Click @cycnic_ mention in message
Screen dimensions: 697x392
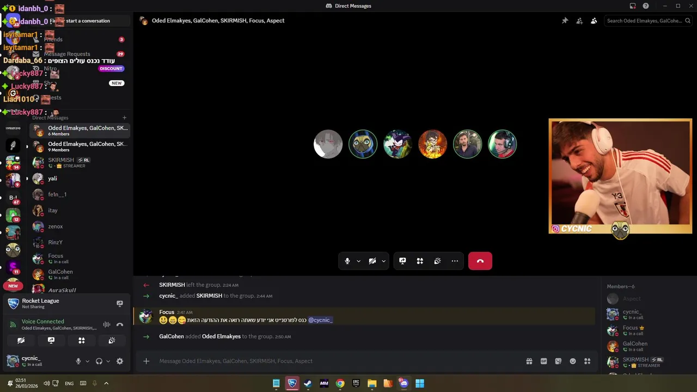320,320
